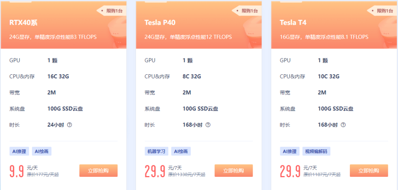The width and height of the screenshot is (398, 190).
Task: Click the 29.9 price on Tesla P40 card
Action: pos(155,171)
